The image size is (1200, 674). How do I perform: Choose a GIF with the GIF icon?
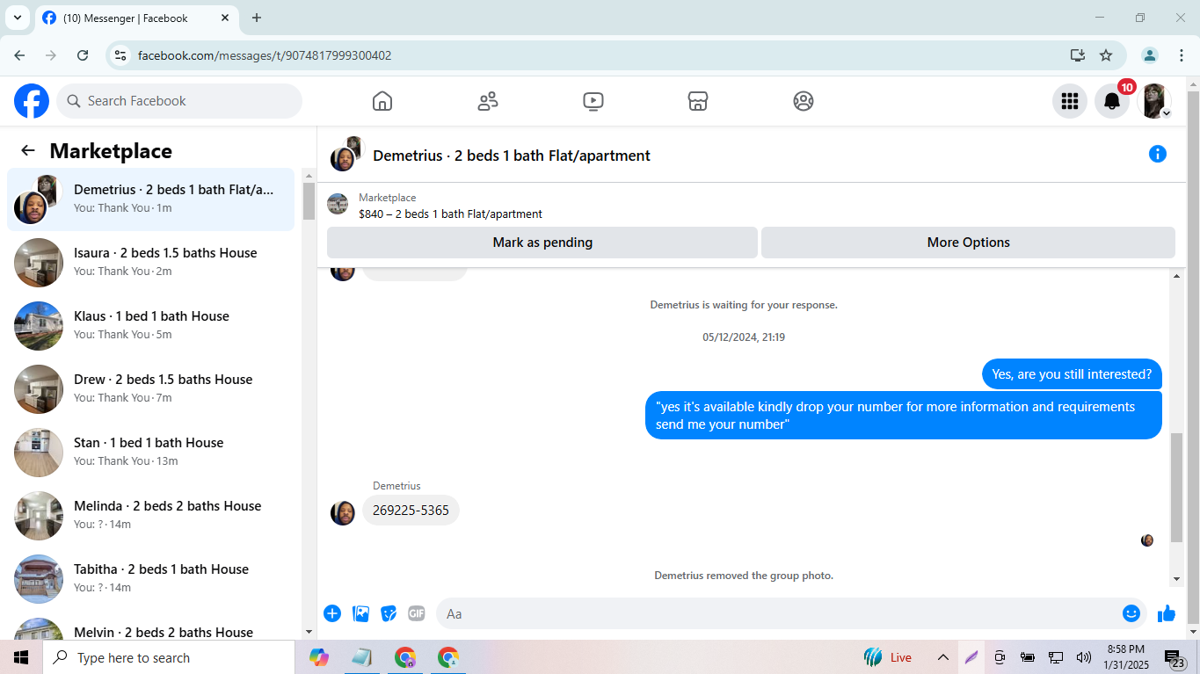pyautogui.click(x=416, y=613)
